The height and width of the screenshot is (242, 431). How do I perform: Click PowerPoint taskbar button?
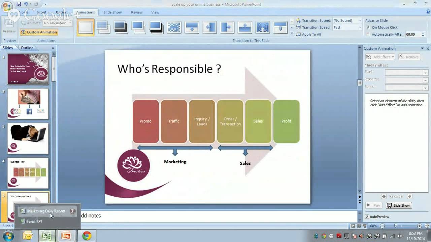(66, 236)
